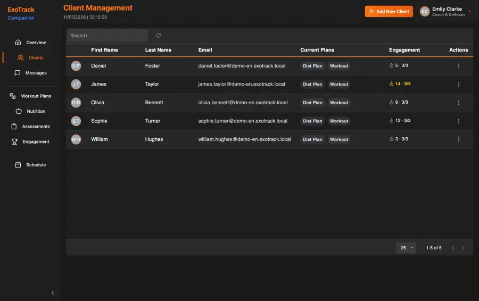The image size is (479, 301).
Task: Click the Nutrition apple icon
Action: coord(19,111)
